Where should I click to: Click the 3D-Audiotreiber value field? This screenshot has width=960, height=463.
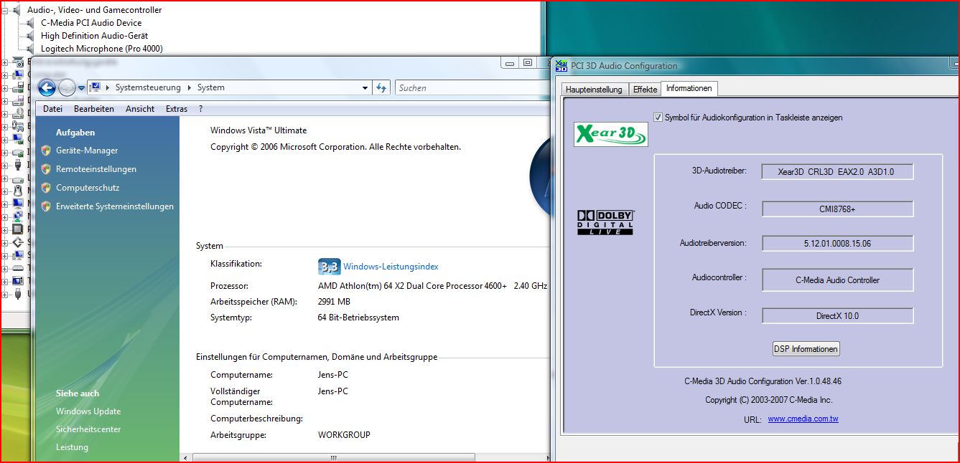pyautogui.click(x=837, y=172)
